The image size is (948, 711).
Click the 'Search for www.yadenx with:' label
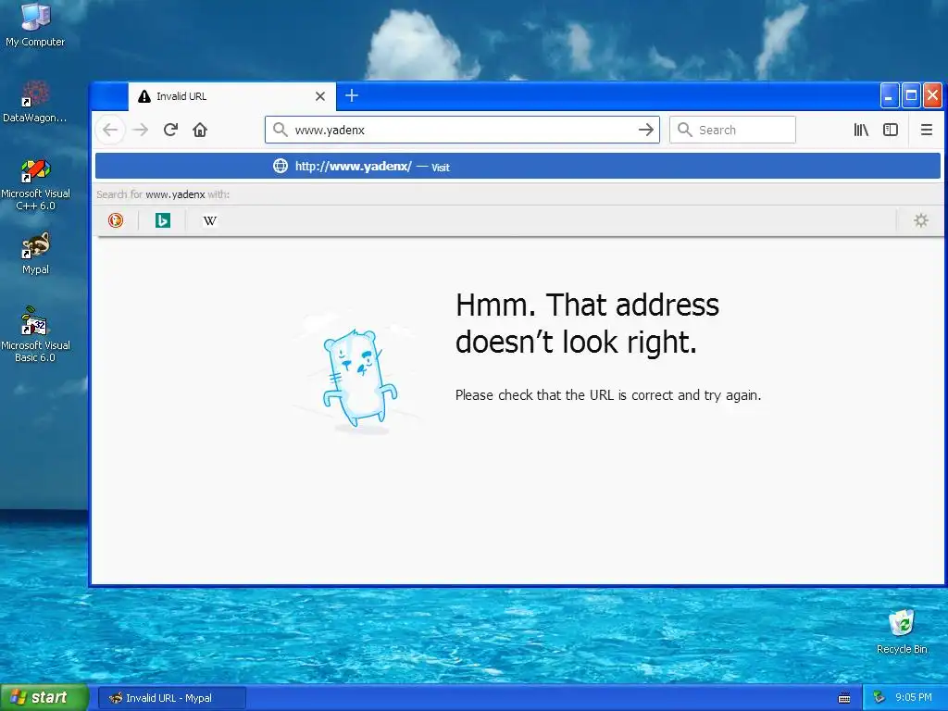coord(163,194)
